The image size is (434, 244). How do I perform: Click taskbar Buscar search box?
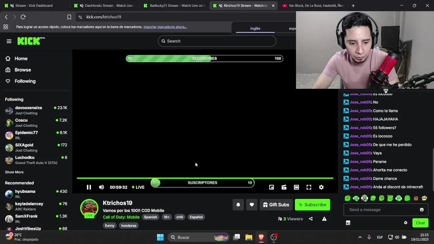pos(198,237)
